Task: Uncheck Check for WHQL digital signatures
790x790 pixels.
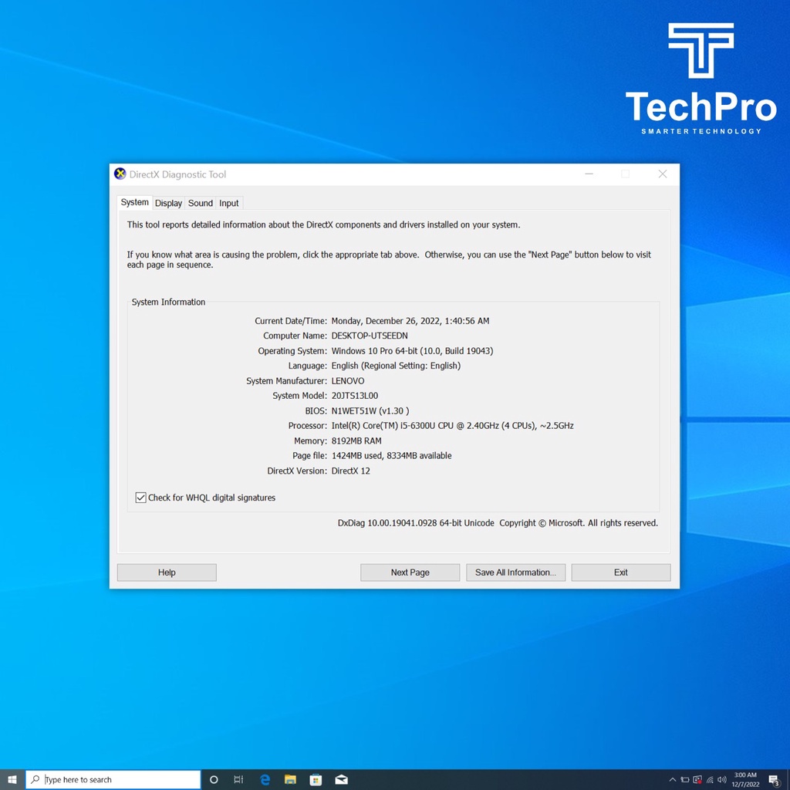Action: (x=140, y=498)
